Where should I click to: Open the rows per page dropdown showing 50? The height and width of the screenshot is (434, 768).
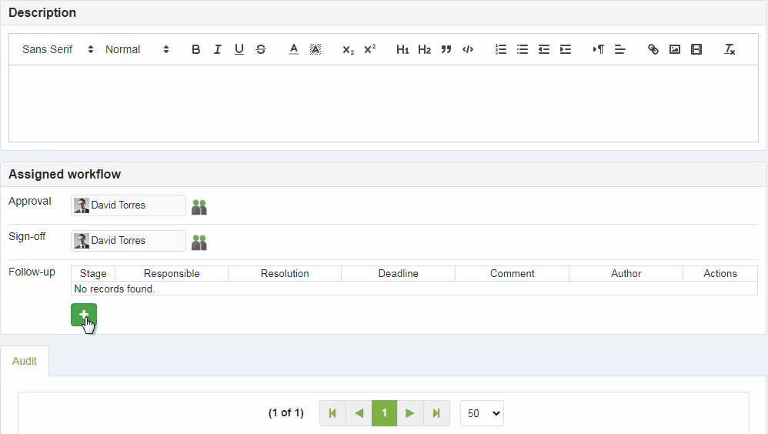(482, 413)
